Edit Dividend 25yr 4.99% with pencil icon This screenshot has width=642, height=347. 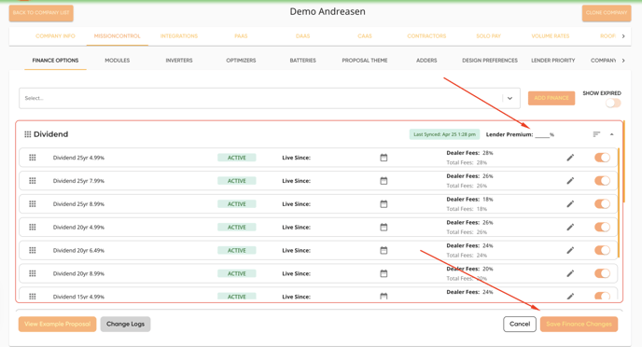[x=570, y=158]
